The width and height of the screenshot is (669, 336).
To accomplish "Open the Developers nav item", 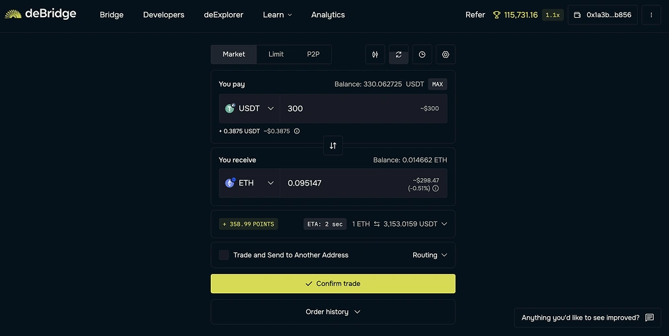I will 164,15.
